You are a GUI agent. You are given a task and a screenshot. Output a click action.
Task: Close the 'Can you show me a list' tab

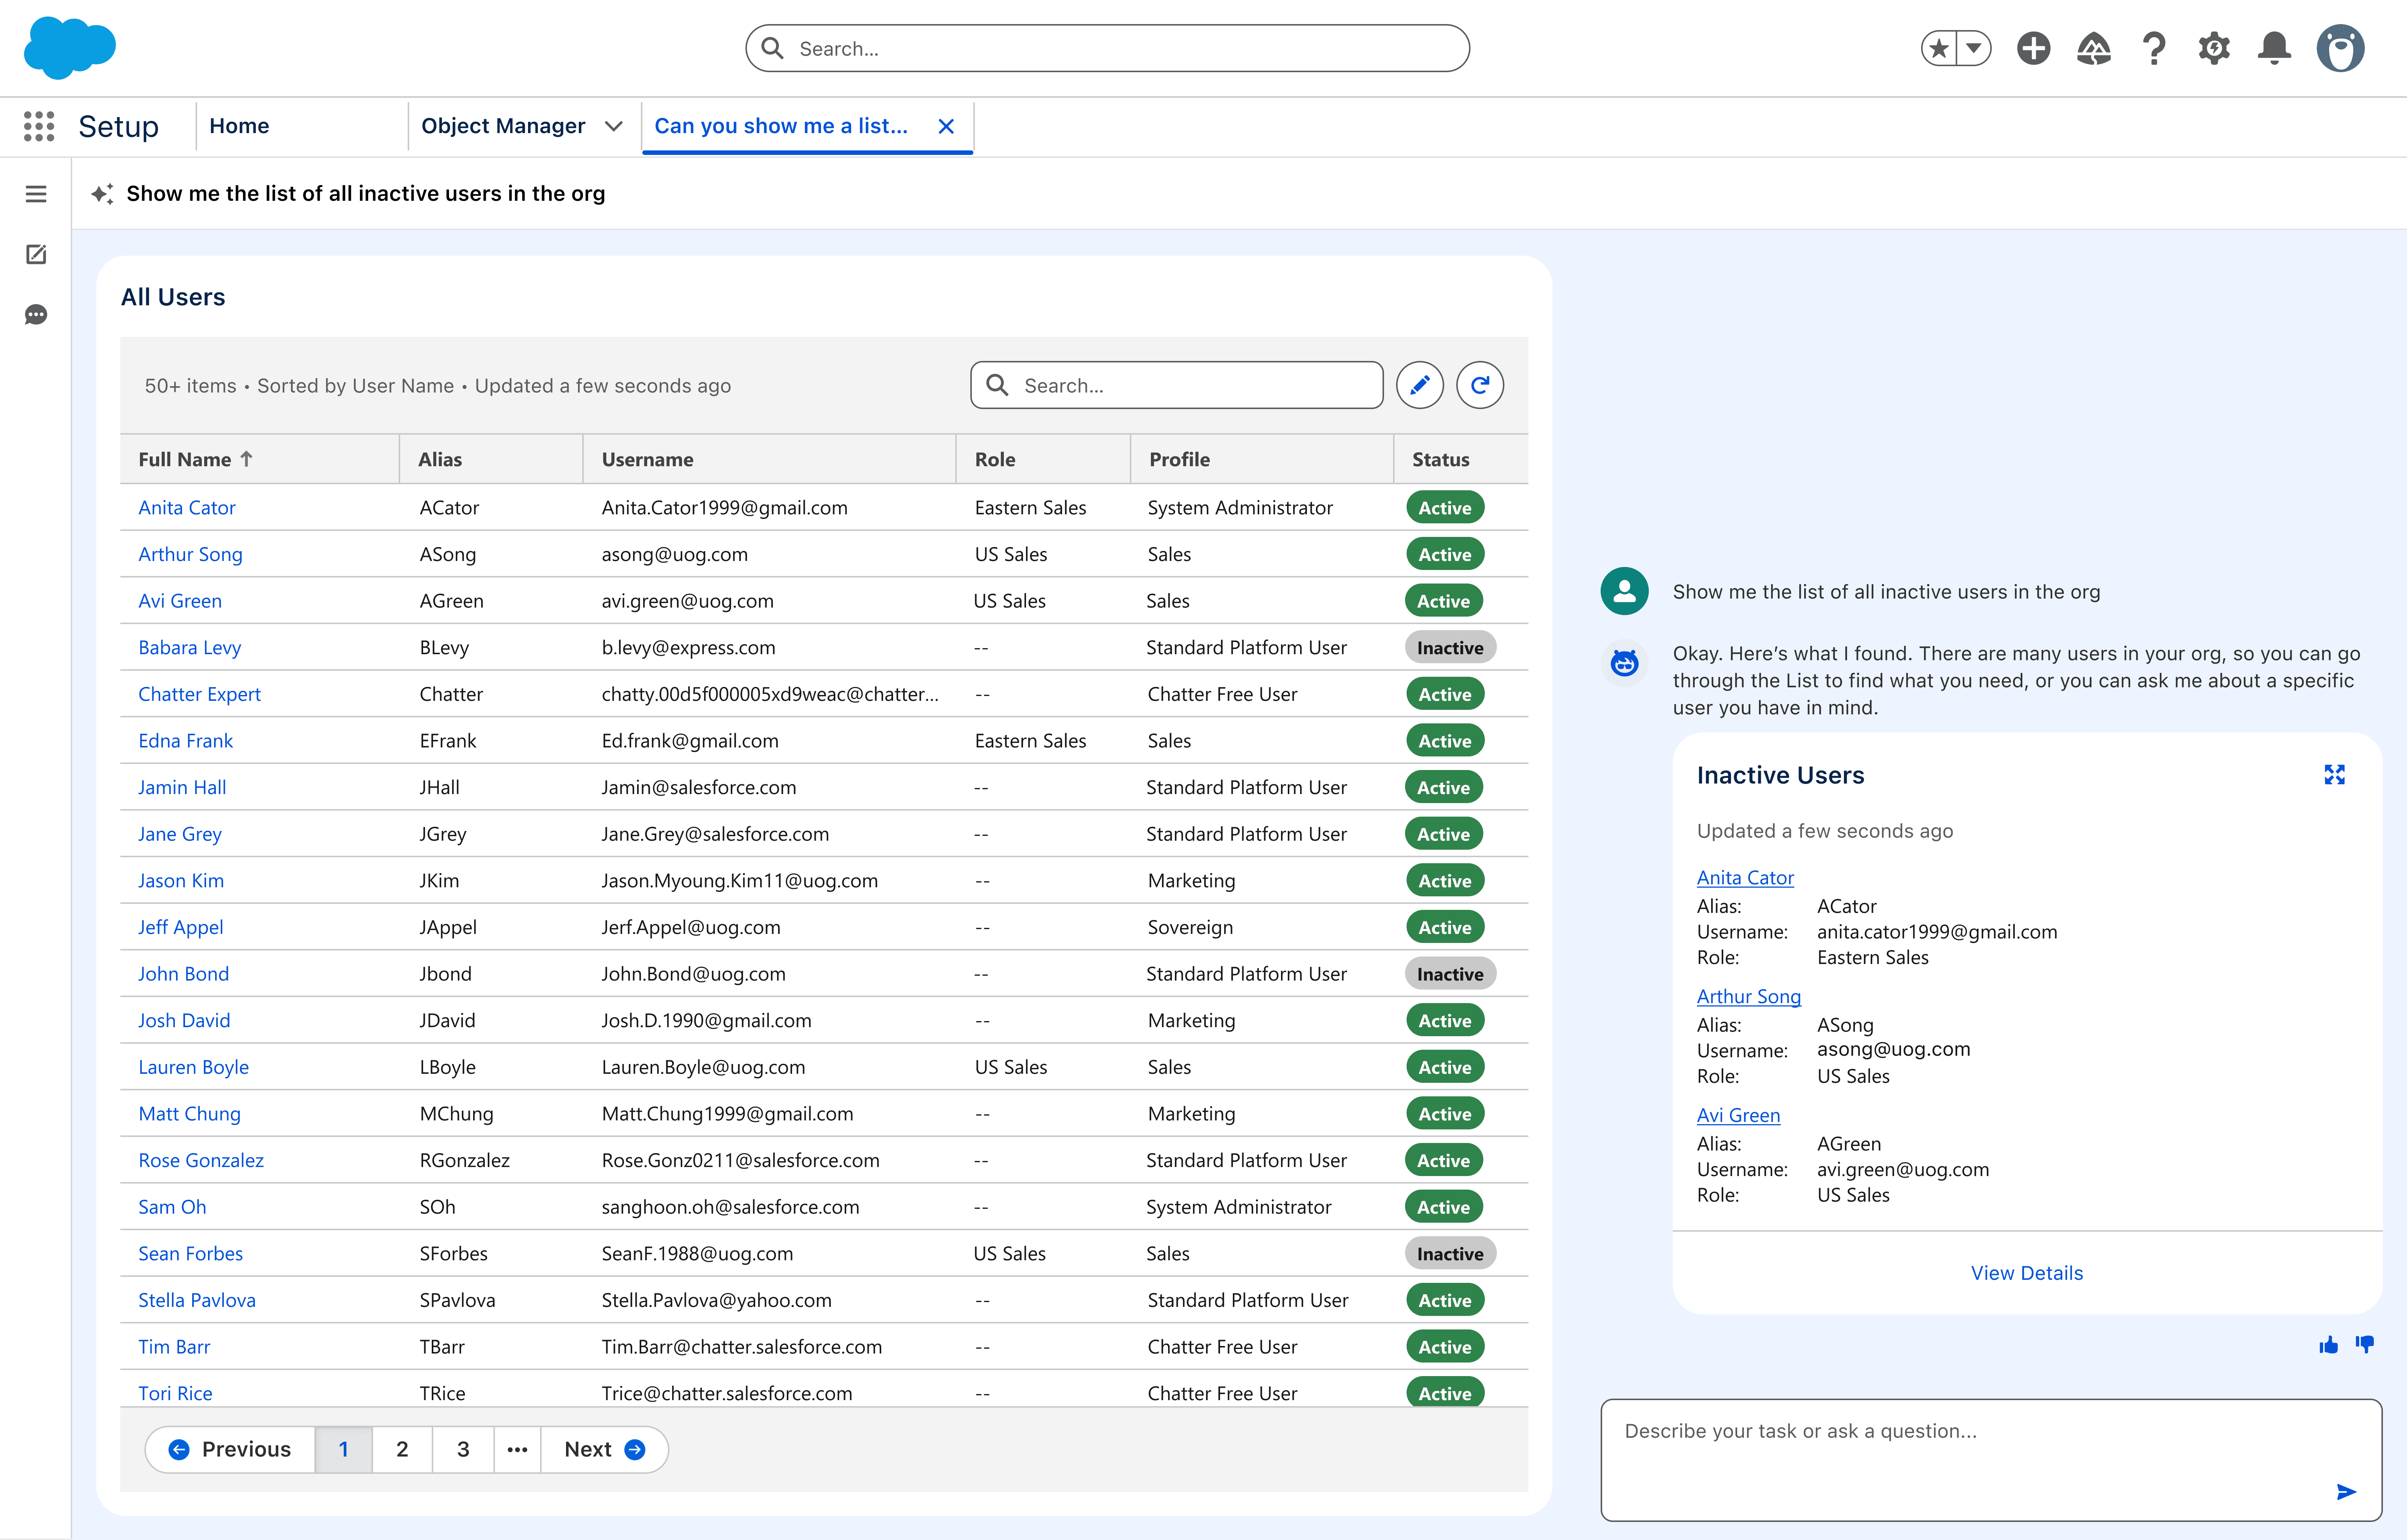click(x=946, y=126)
